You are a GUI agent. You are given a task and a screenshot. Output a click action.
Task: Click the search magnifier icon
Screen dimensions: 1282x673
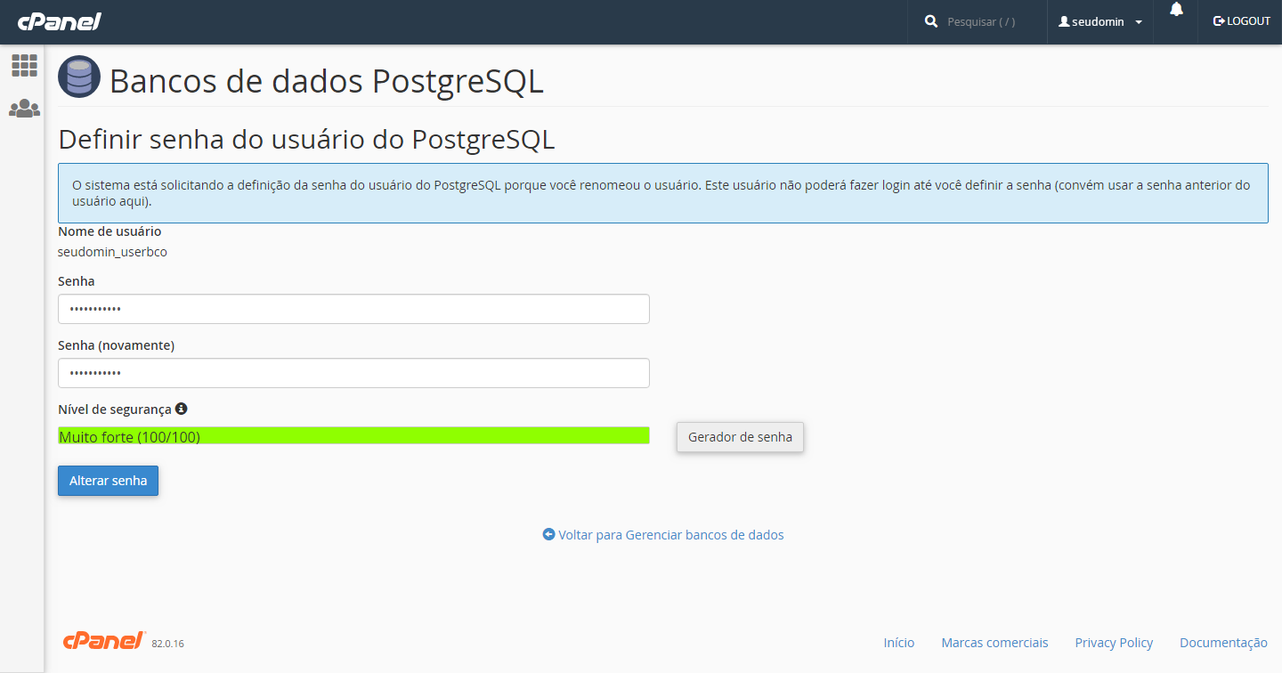click(931, 20)
